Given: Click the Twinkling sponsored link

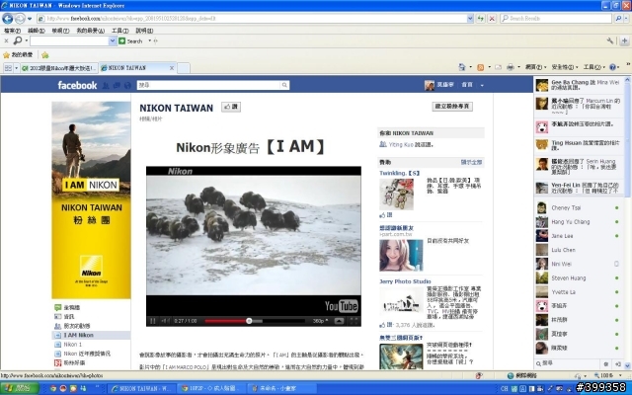Looking at the screenshot, I should tap(399, 173).
